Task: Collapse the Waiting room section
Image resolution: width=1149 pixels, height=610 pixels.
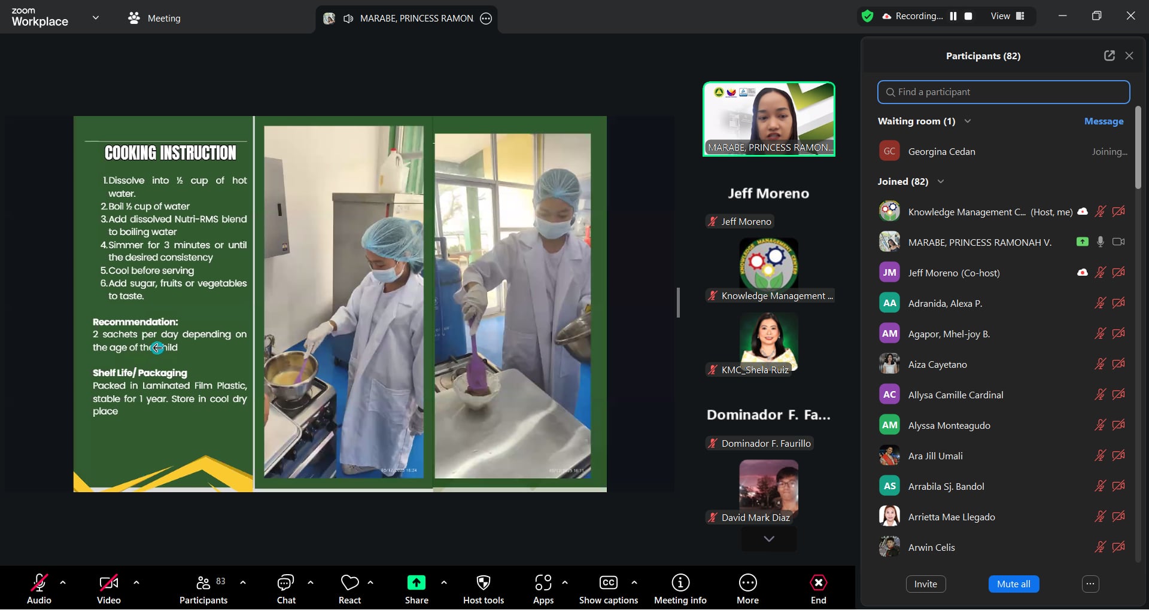Action: click(968, 121)
